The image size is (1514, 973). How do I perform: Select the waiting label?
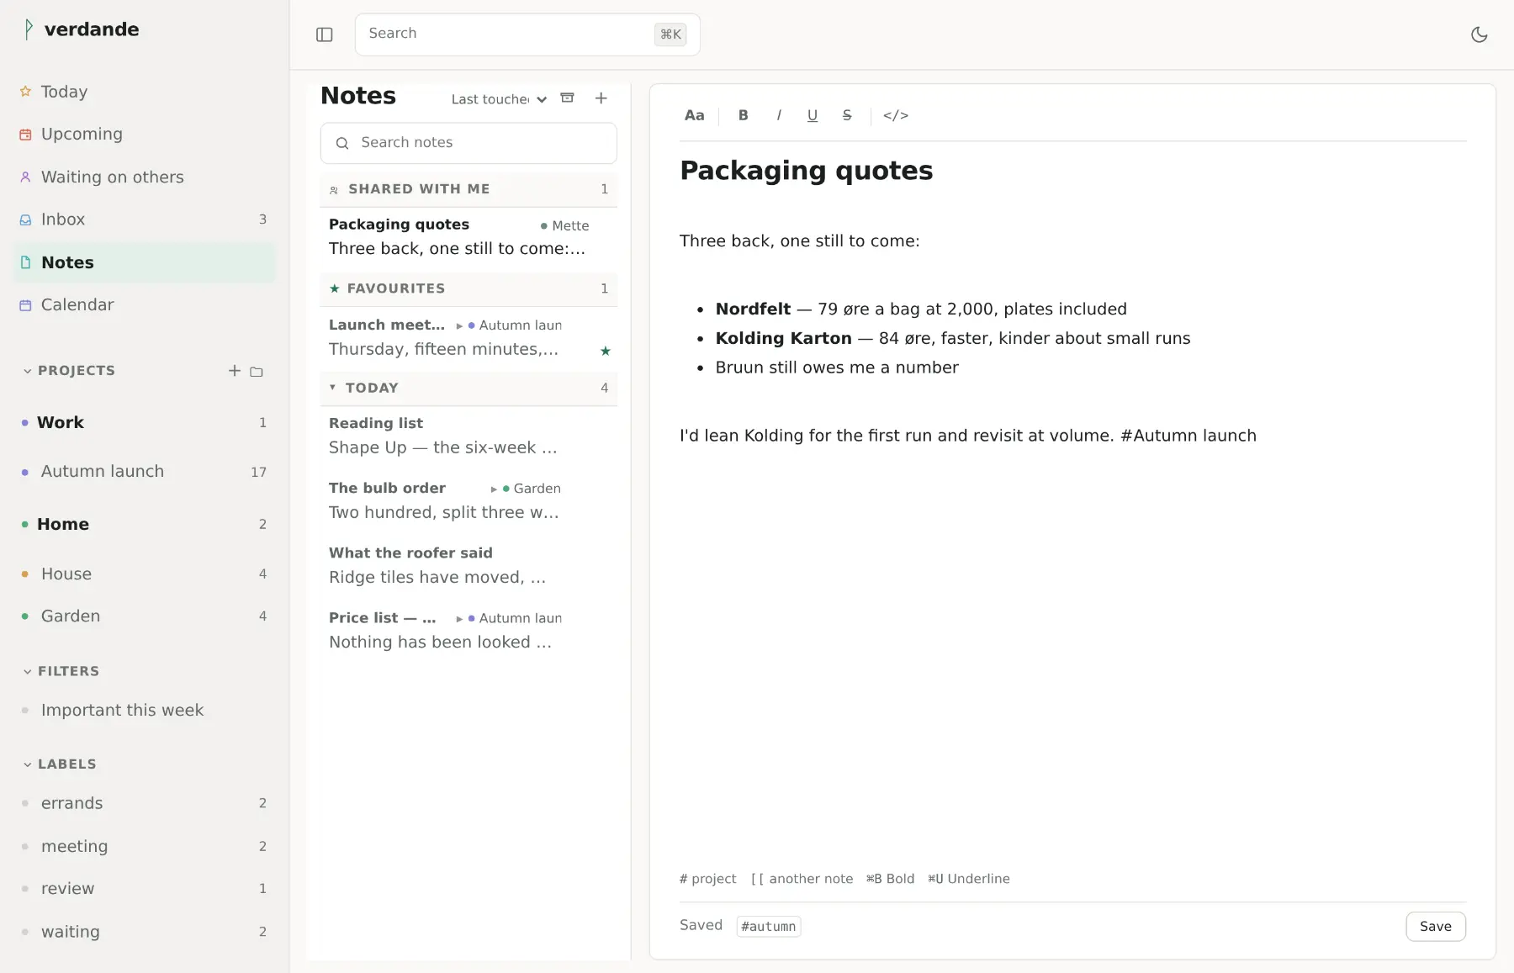(x=144, y=932)
